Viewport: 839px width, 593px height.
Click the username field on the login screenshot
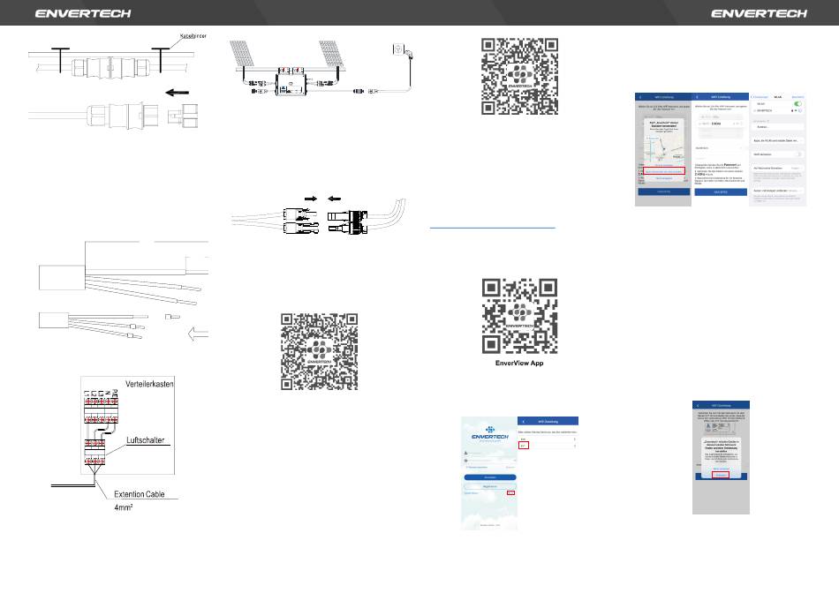click(x=490, y=453)
